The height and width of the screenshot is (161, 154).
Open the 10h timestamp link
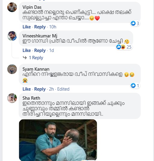53,27
